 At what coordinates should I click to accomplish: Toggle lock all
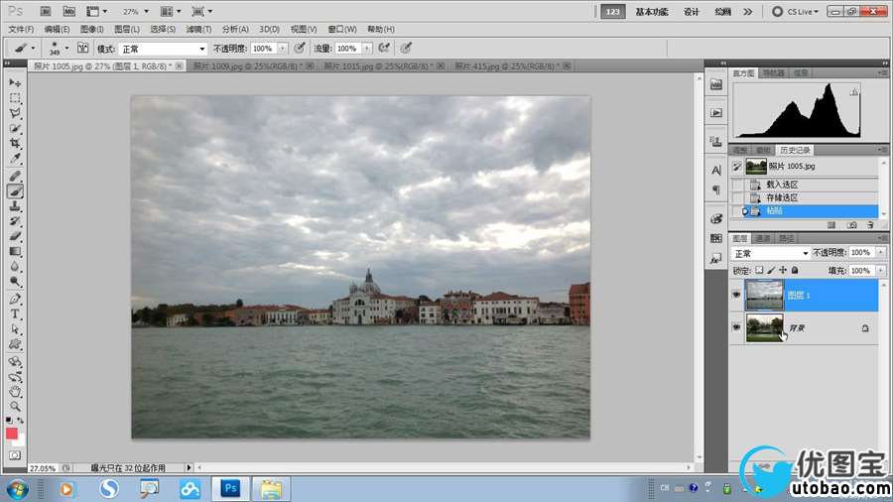click(x=795, y=271)
